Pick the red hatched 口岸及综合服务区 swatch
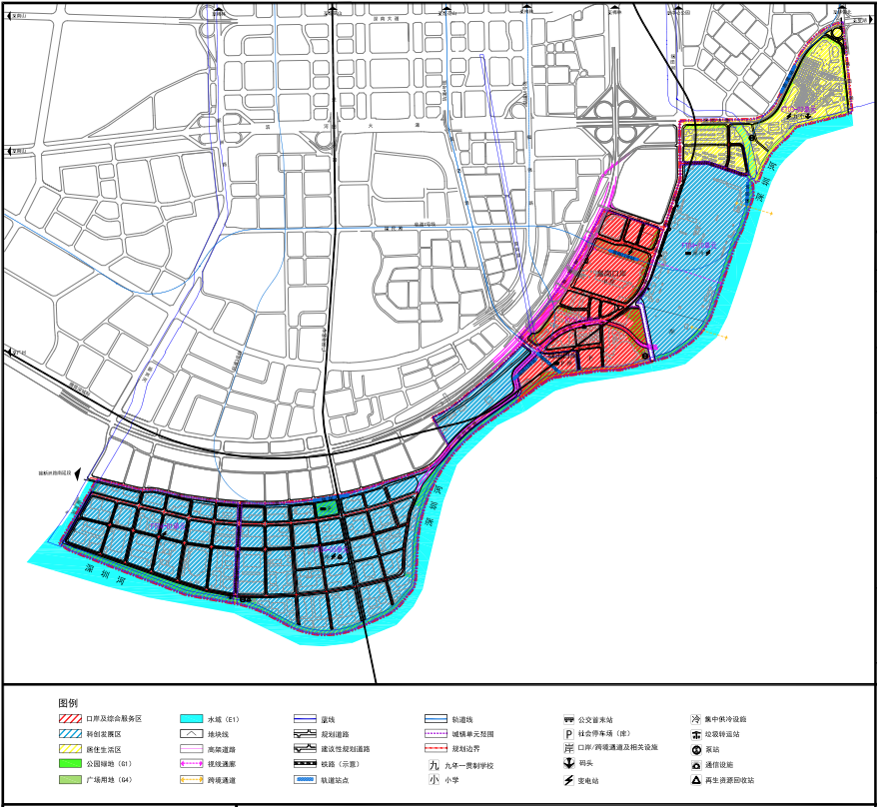This screenshot has width=877, height=807. 70,719
